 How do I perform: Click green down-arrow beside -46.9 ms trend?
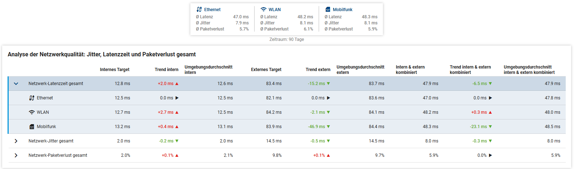click(x=328, y=127)
